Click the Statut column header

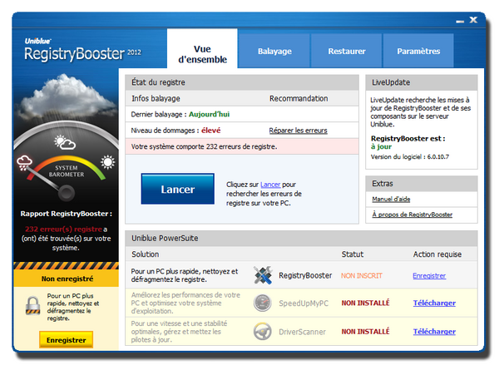[x=353, y=254]
